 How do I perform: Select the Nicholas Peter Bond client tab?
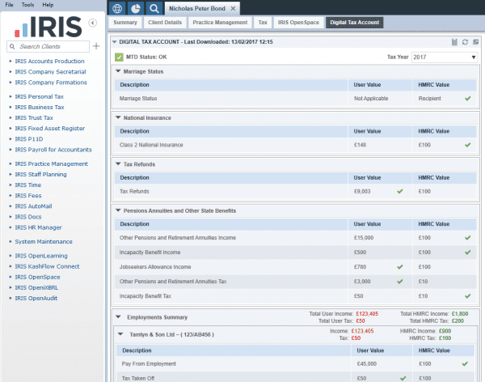(x=197, y=9)
